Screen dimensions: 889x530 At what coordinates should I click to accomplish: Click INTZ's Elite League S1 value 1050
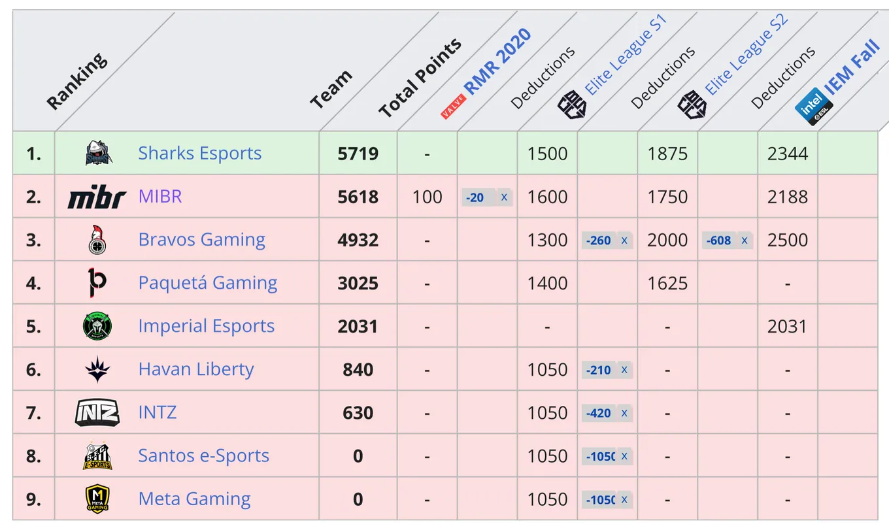[x=548, y=412]
